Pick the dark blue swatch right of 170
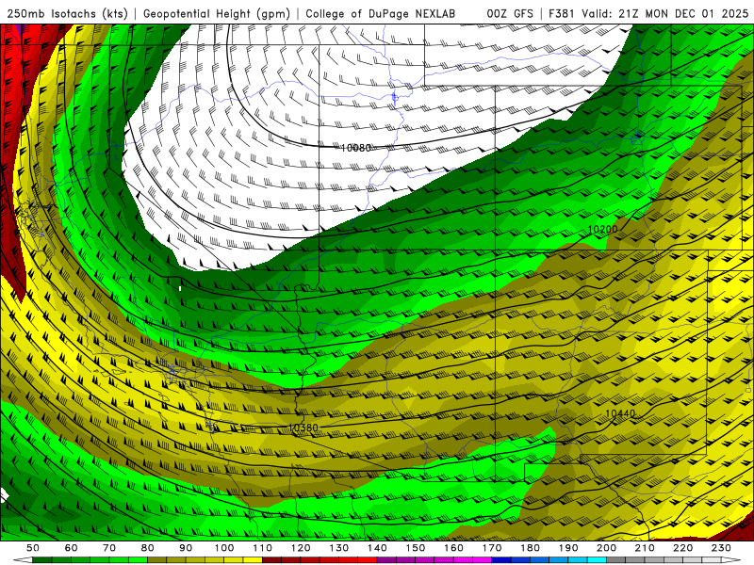This screenshot has height=565, width=754. (501, 560)
